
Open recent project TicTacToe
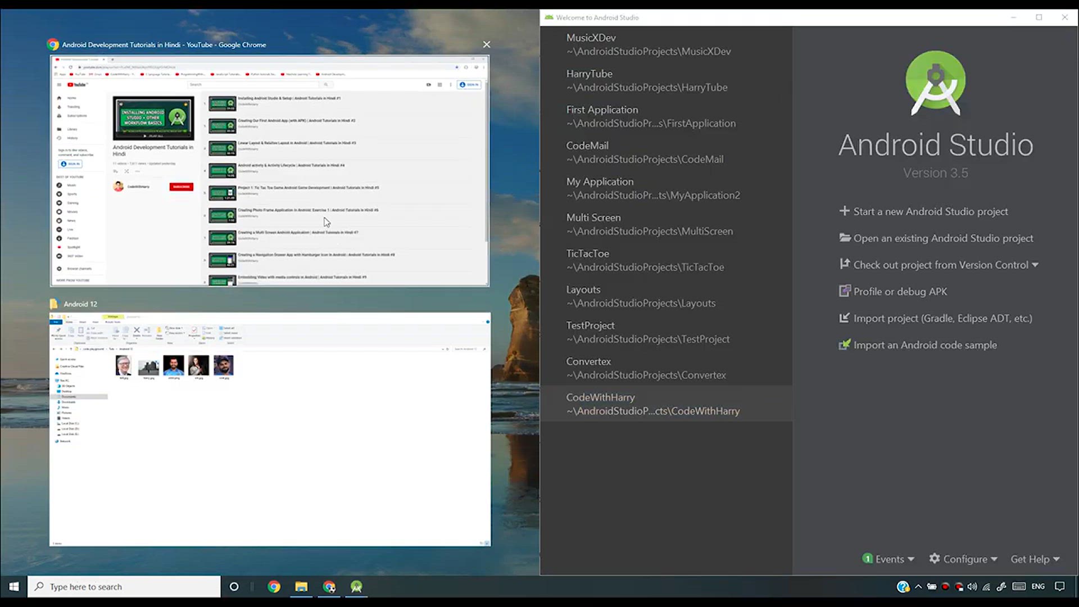click(x=666, y=260)
